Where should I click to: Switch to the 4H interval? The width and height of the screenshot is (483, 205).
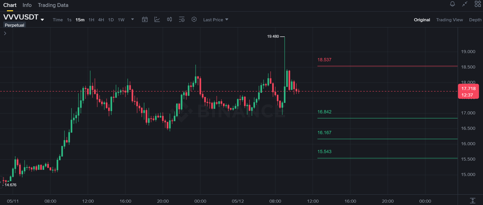coord(101,20)
